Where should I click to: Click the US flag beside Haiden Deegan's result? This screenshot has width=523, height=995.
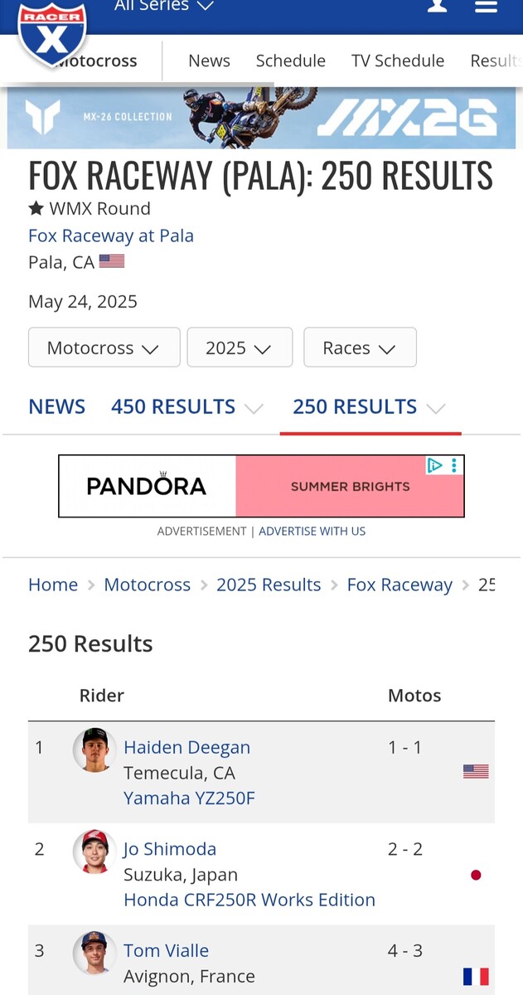pyautogui.click(x=475, y=771)
